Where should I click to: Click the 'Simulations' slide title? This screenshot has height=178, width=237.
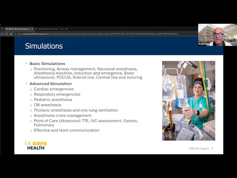pos(44,46)
